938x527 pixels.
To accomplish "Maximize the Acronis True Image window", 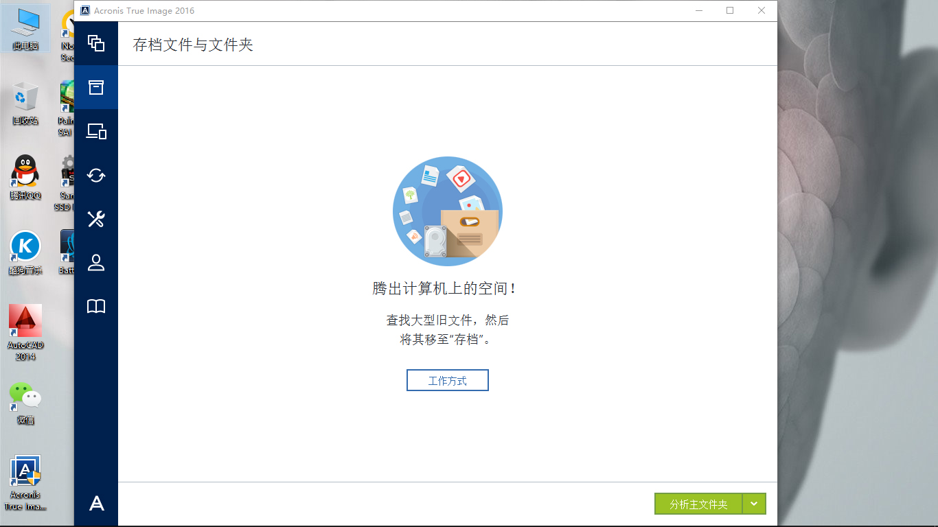I will (x=730, y=10).
